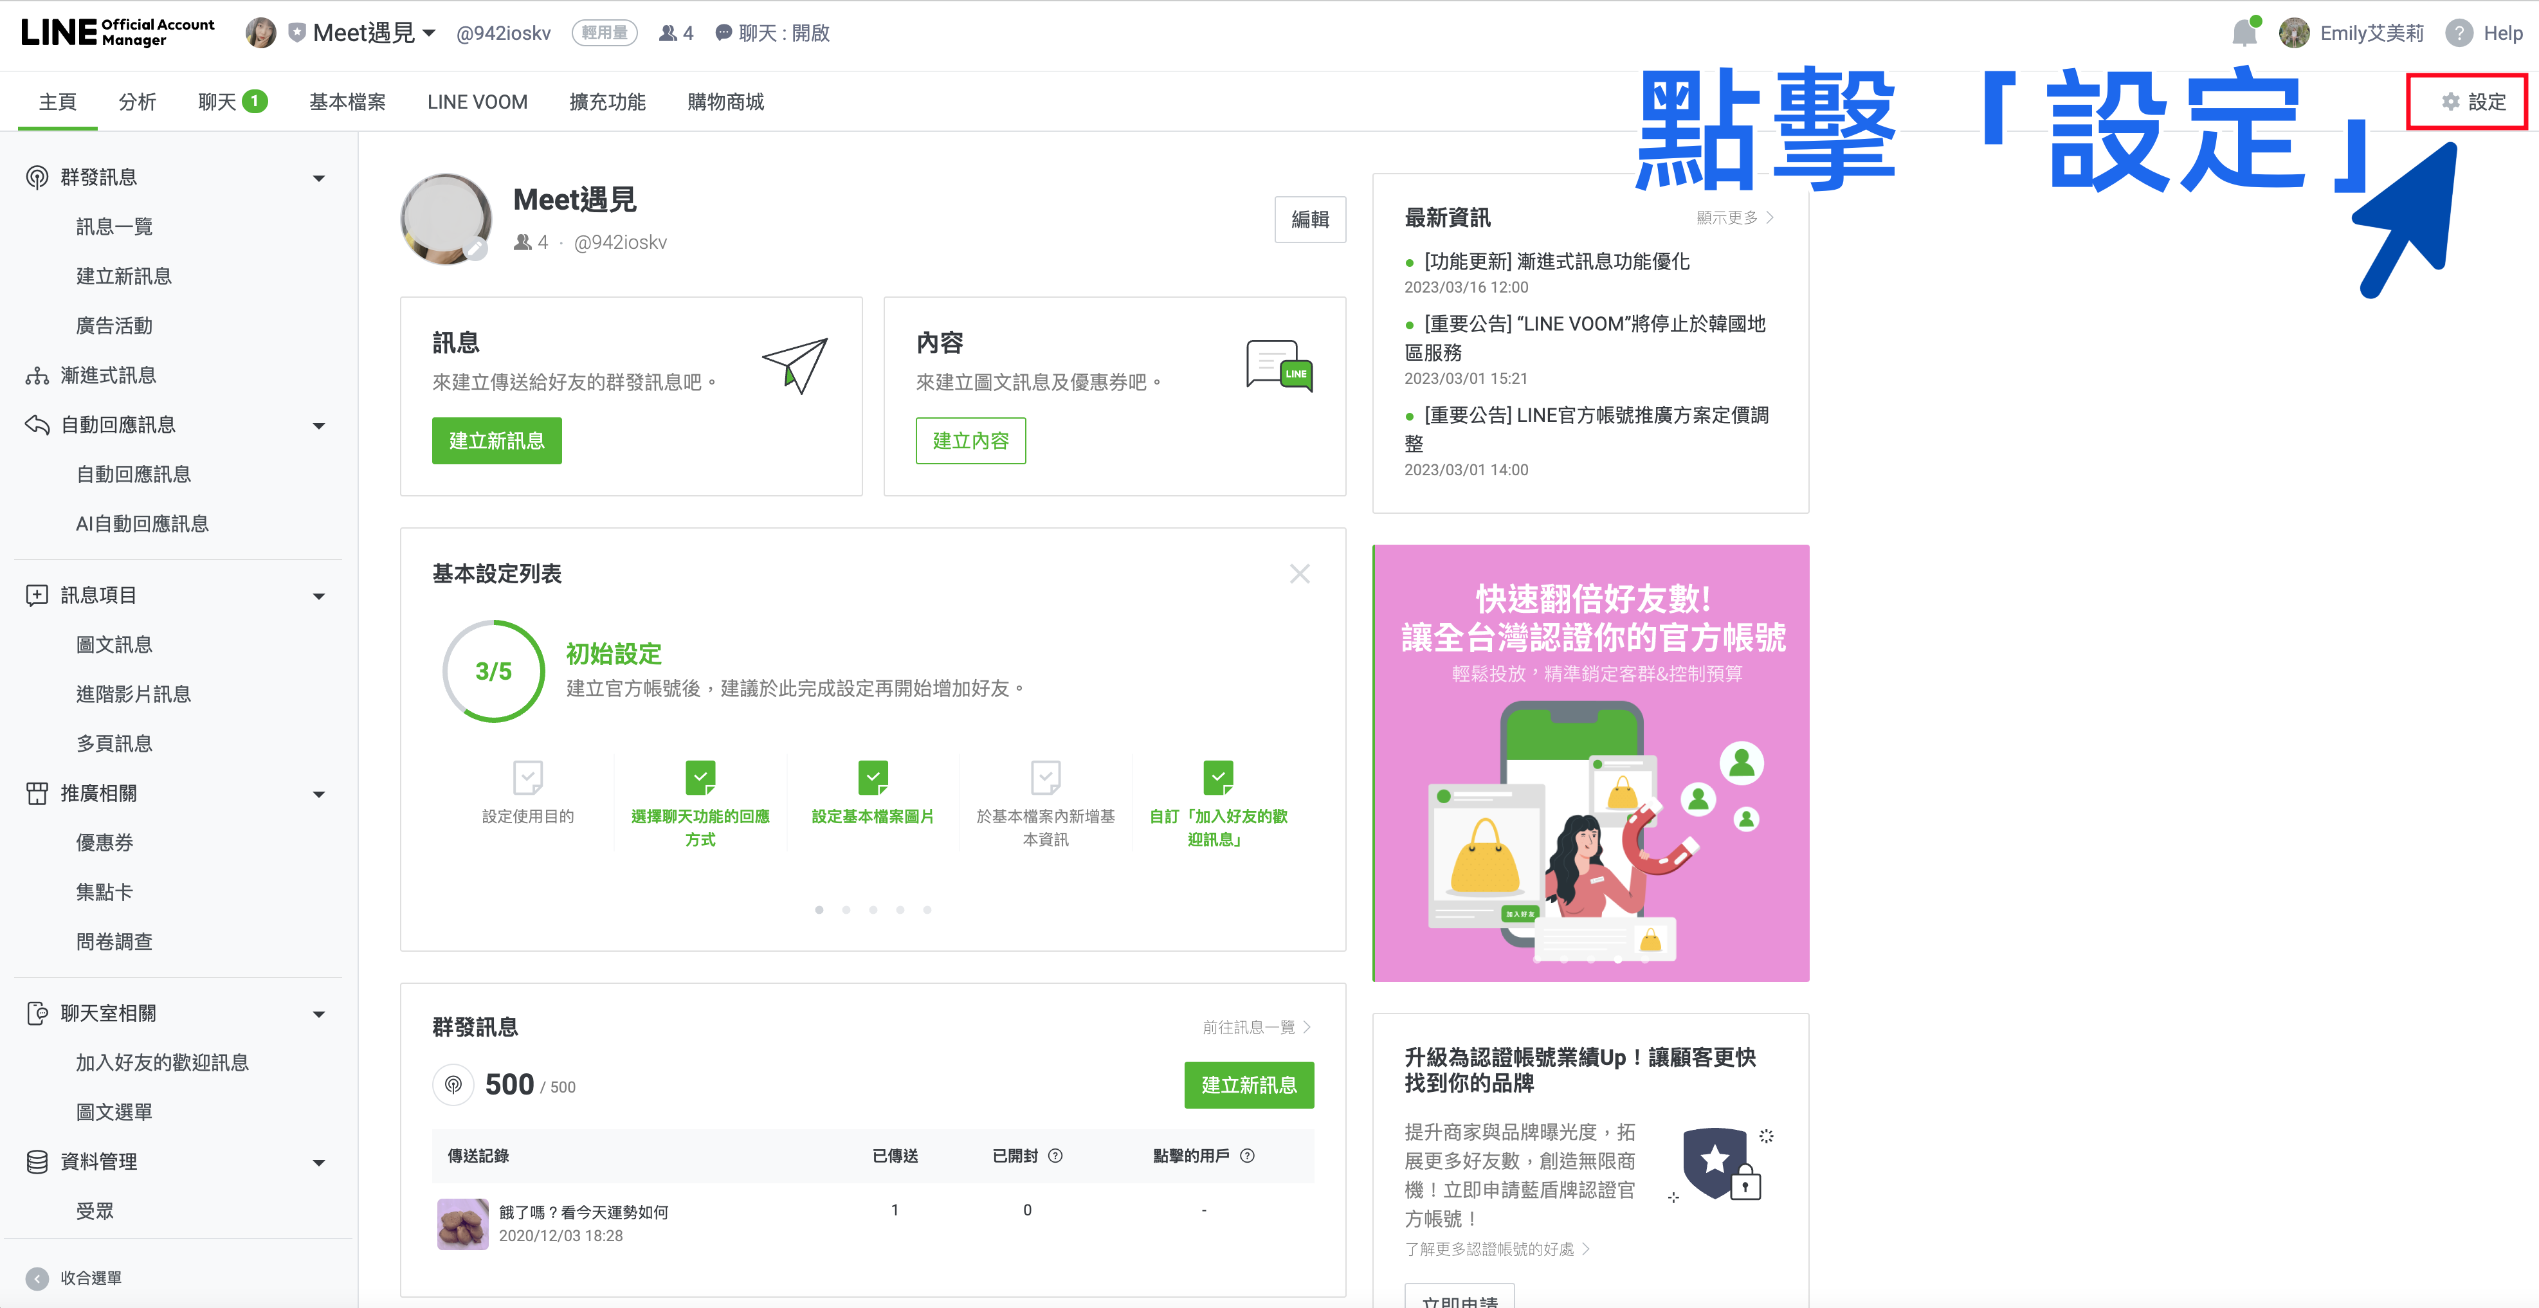This screenshot has width=2539, height=1308.
Task: Click the 聊天室相關 chat file icon
Action: pos(37,1013)
